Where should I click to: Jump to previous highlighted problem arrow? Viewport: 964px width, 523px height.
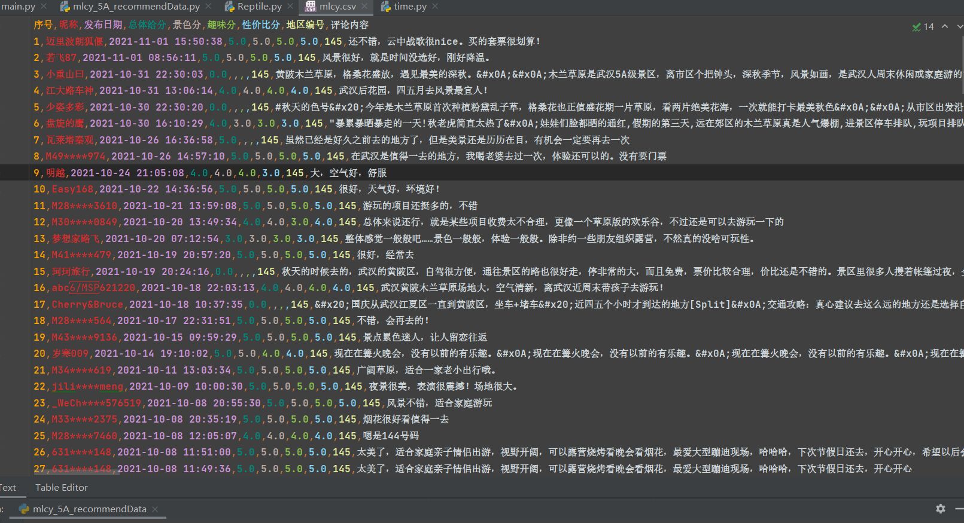click(945, 26)
